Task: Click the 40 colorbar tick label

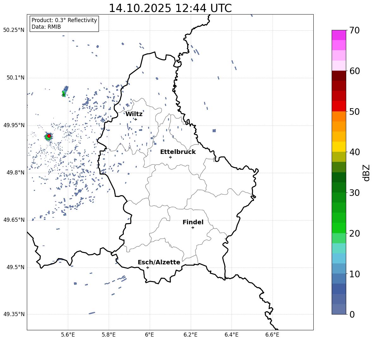Action: 354,152
